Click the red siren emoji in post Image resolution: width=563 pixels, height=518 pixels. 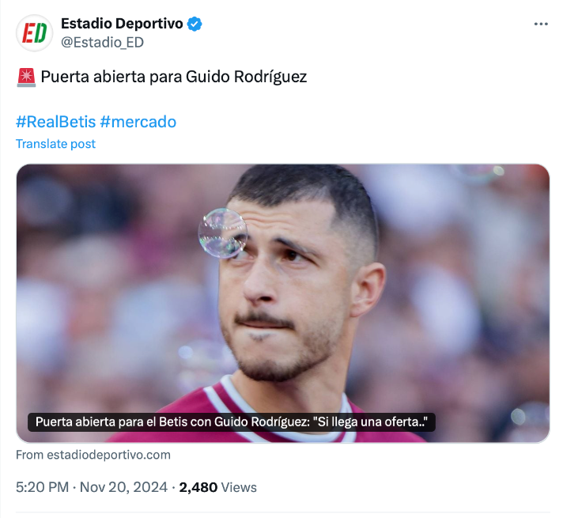(x=26, y=78)
